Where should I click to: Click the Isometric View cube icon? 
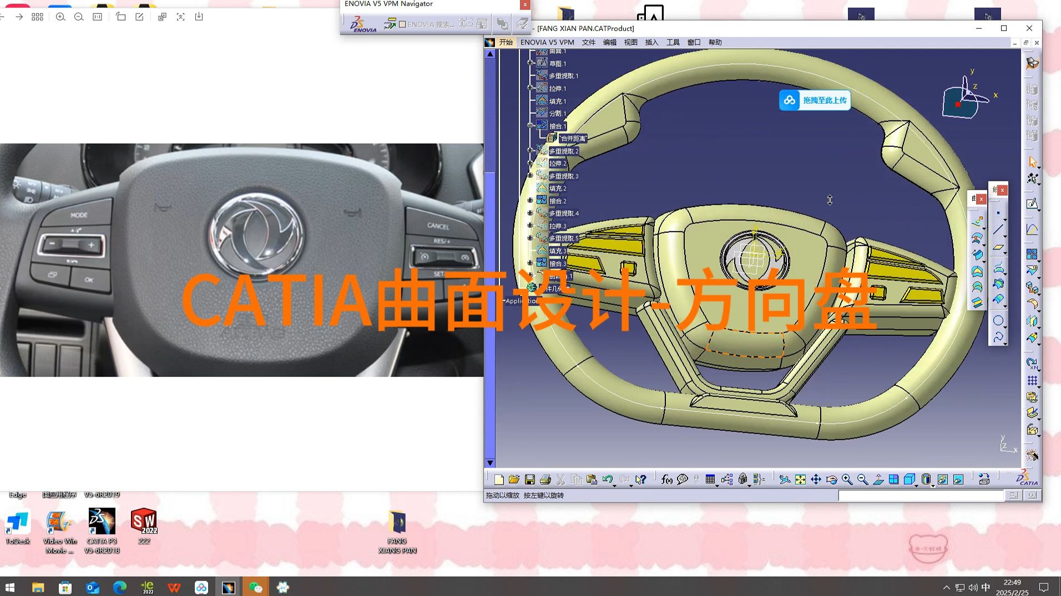pyautogui.click(x=909, y=480)
